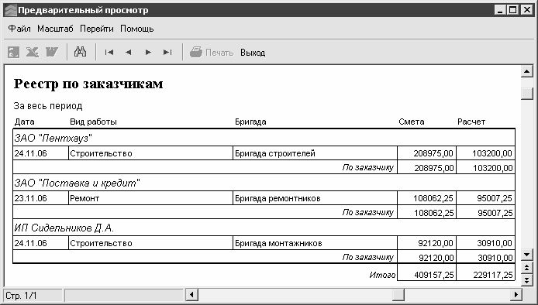Click the vertical scrollbar thumb
Screen dimensions: 538x305
pyautogui.click(x=526, y=93)
